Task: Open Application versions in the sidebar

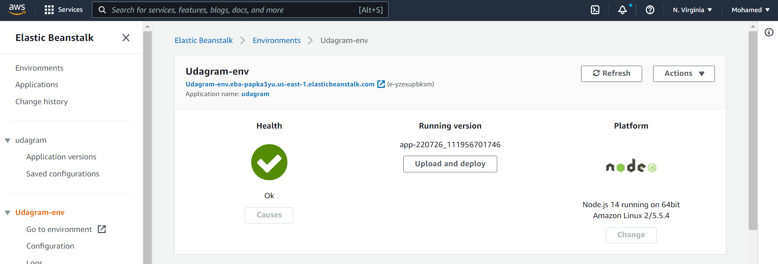Action: coord(61,157)
